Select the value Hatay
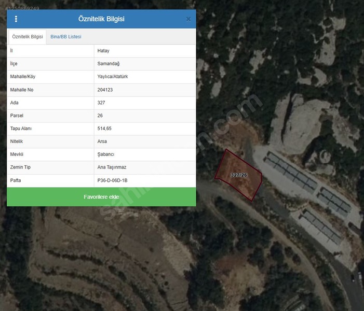364x311 pixels. (103, 51)
